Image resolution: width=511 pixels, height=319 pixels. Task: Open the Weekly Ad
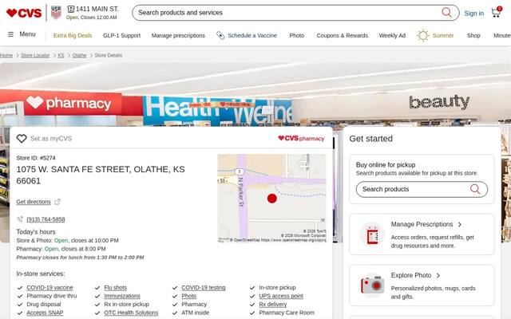click(392, 35)
